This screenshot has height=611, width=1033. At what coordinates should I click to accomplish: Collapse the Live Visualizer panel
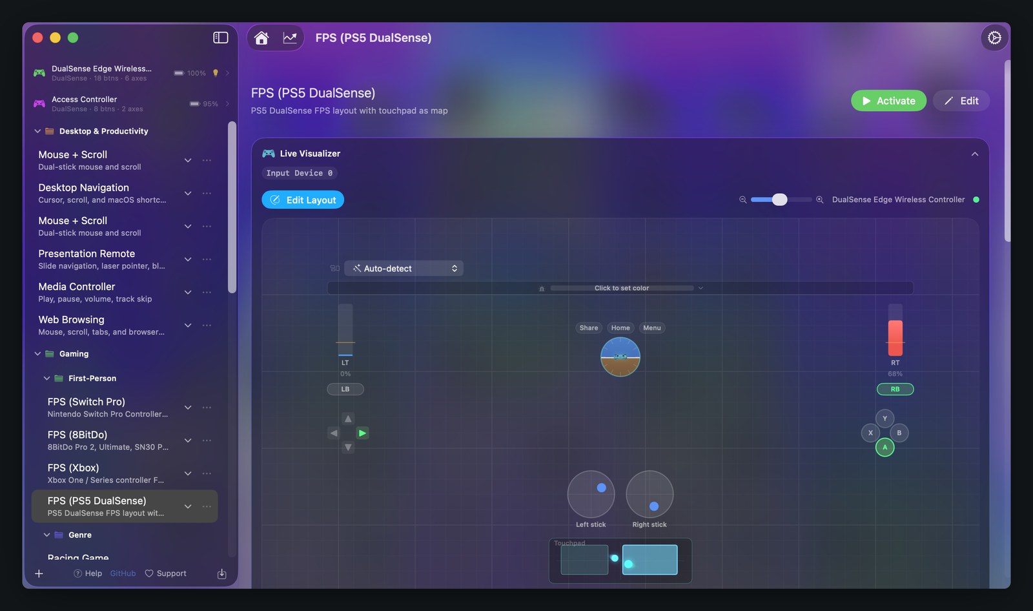click(x=974, y=154)
